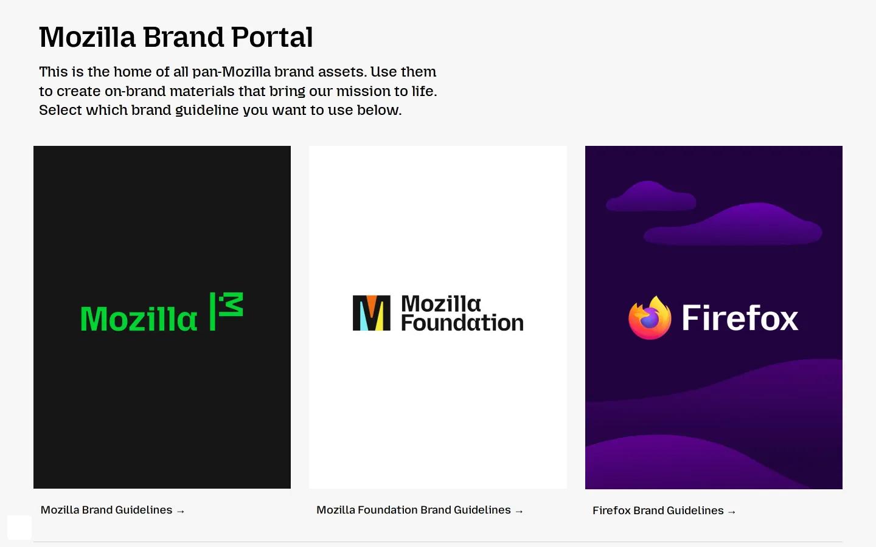This screenshot has height=547, width=876.
Task: Click the Firefox fox-globe logo icon
Action: 650,317
